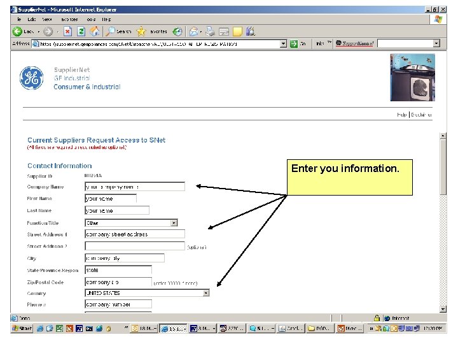Launch Word from quick launch bar
Image resolution: width=458 pixels, height=344 pixels.
79,329
